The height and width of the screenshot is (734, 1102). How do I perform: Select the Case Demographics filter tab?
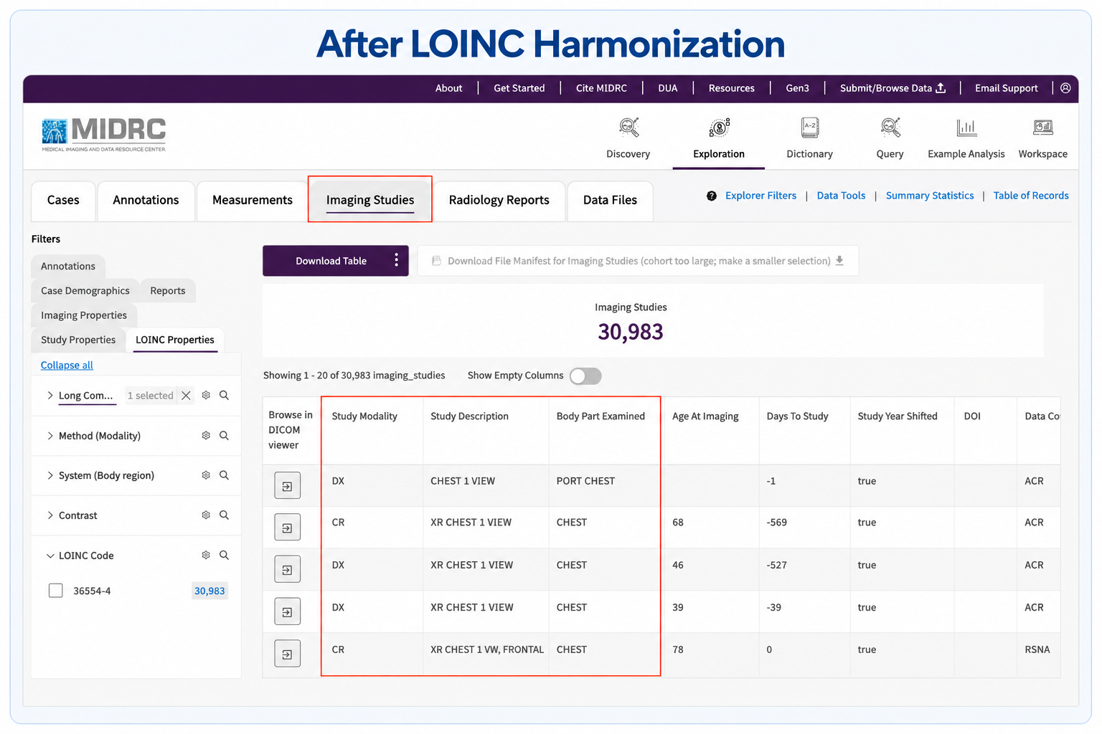coord(85,291)
